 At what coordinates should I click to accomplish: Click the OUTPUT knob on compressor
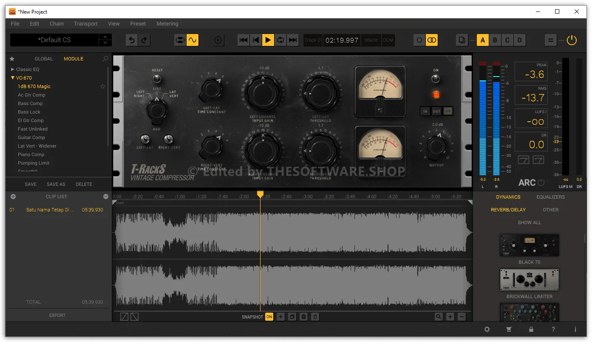[436, 145]
